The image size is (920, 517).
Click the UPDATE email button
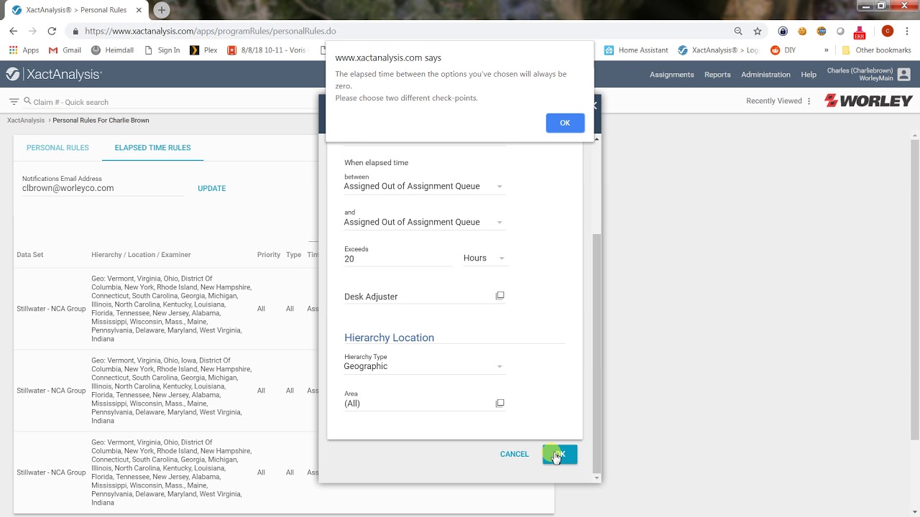pyautogui.click(x=211, y=188)
